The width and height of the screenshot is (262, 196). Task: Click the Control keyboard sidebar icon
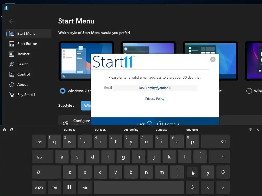pos(12,75)
